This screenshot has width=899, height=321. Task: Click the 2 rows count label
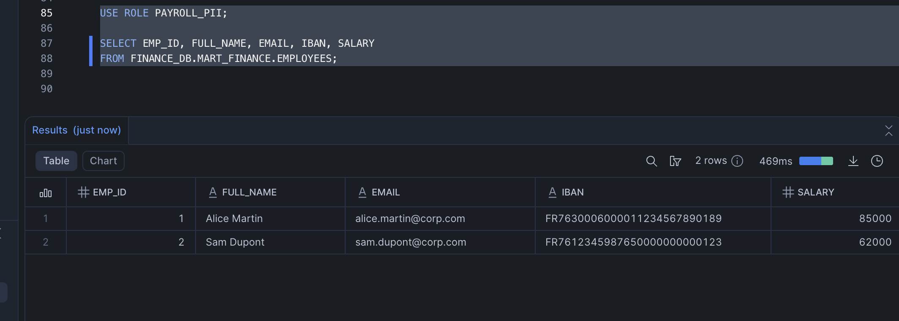(x=711, y=161)
